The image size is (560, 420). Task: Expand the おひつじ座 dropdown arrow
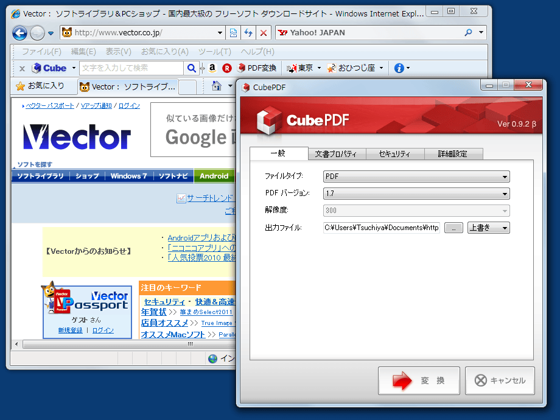click(x=381, y=68)
